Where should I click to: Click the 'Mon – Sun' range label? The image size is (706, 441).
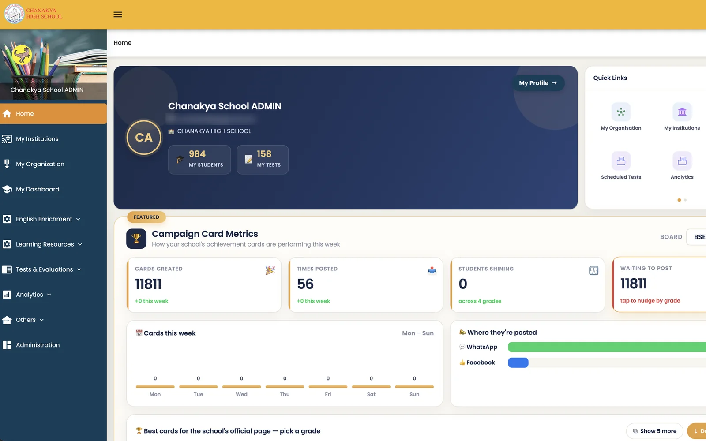pos(418,333)
